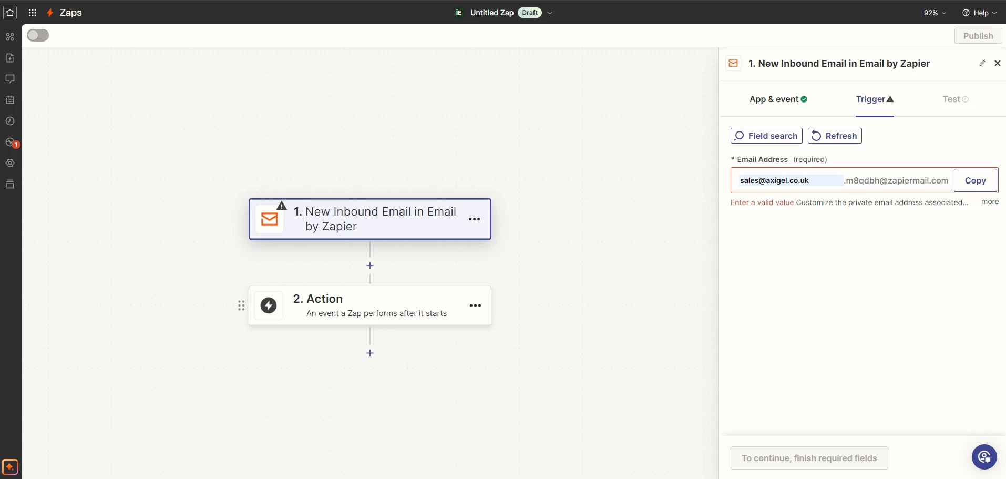This screenshot has height=479, width=1006.
Task: Open the status icon with red badge
Action: [x=11, y=142]
